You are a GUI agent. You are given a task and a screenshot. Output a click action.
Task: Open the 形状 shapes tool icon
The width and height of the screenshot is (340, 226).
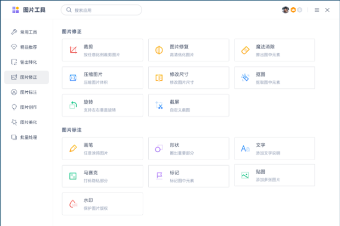[159, 148]
